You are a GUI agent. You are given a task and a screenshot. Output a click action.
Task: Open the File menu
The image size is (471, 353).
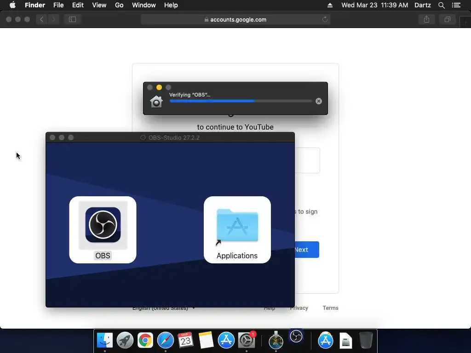[x=58, y=5]
